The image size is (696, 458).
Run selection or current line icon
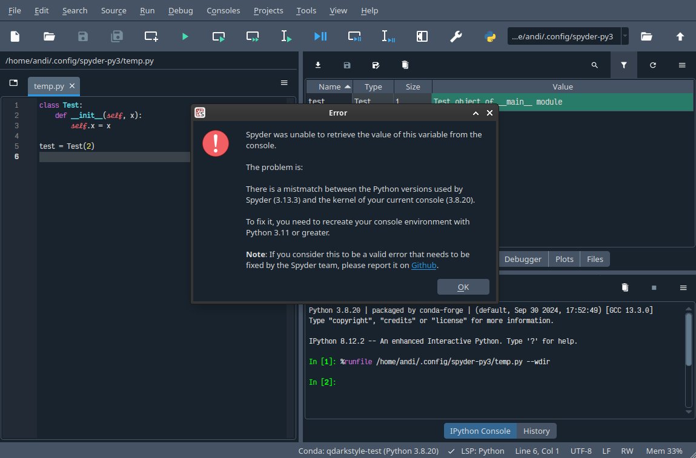287,36
